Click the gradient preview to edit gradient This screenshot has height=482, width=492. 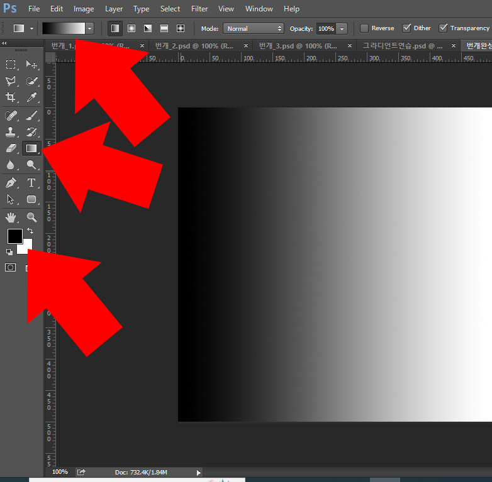tap(64, 28)
